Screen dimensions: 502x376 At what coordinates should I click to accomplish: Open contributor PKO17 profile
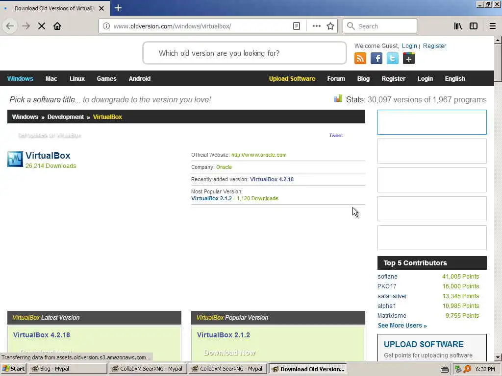coord(387,286)
